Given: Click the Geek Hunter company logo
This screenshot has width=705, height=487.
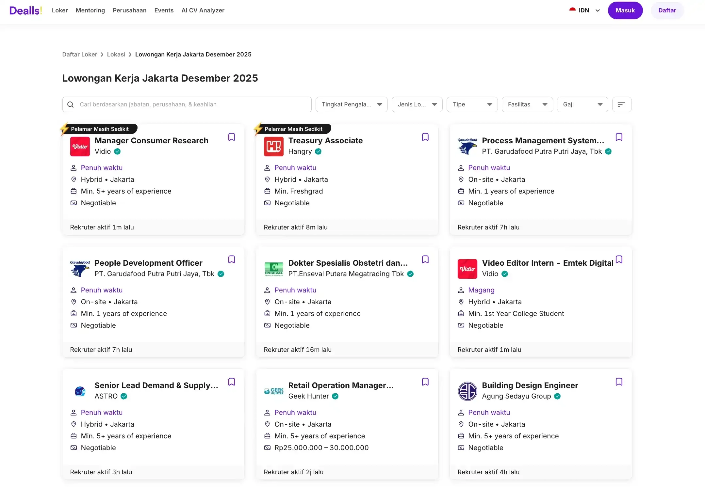Looking at the screenshot, I should (273, 391).
